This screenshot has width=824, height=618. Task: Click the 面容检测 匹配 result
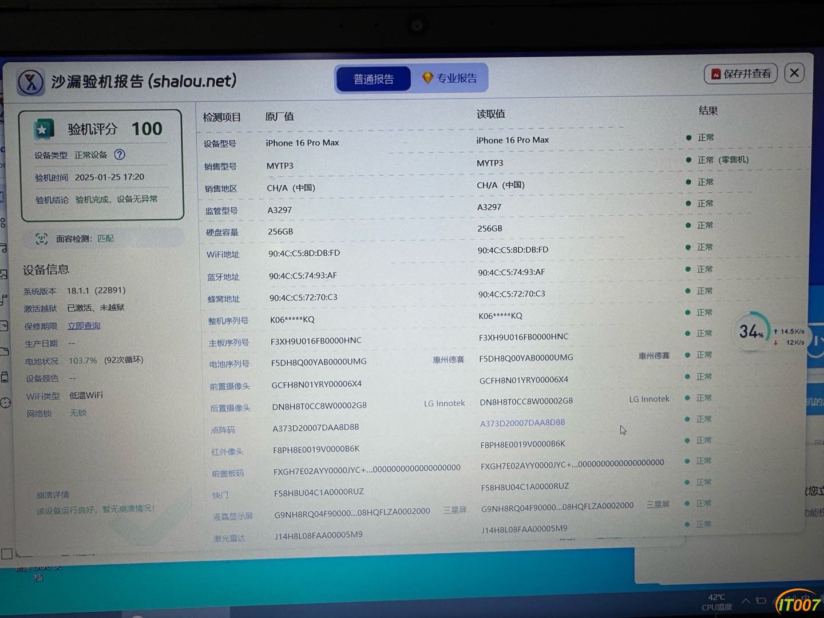105,239
